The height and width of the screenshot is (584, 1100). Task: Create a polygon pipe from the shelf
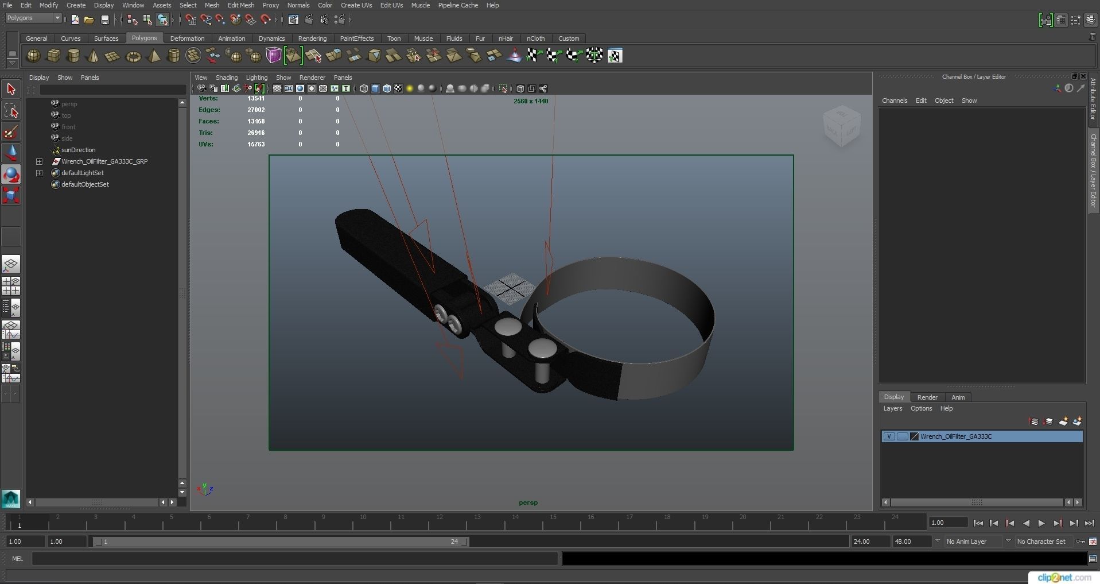(x=173, y=56)
